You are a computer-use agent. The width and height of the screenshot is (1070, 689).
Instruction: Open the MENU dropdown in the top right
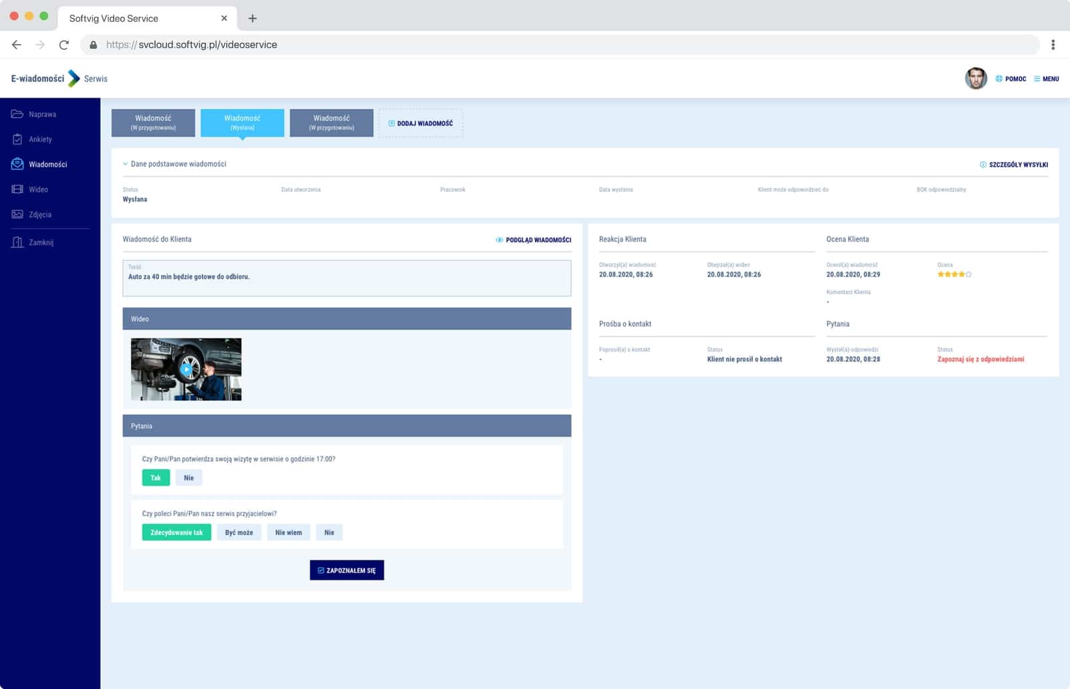click(x=1046, y=78)
